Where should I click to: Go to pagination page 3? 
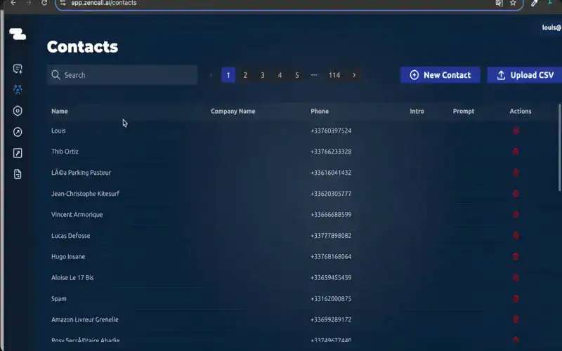[x=263, y=75]
